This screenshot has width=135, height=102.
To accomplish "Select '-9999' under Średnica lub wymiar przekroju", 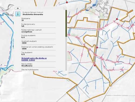I will (x=24, y=49).
